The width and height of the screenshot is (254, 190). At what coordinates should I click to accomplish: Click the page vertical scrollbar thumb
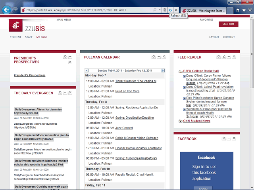click(x=252, y=53)
